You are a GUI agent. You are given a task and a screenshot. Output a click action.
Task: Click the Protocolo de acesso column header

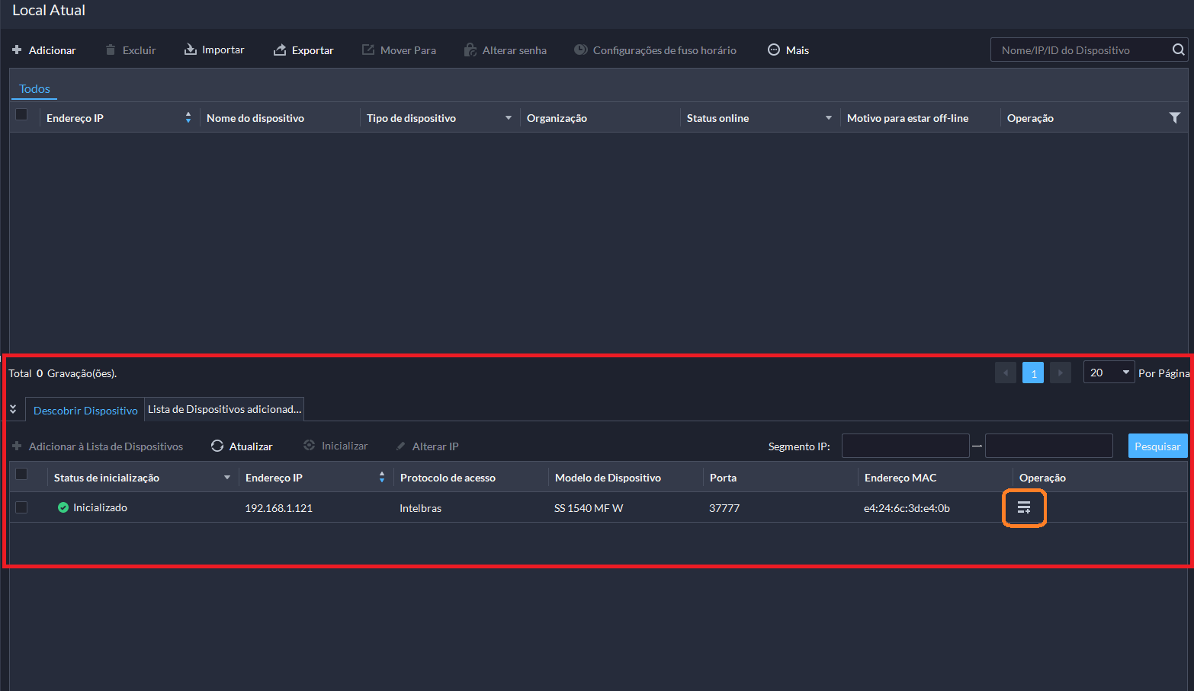pyautogui.click(x=448, y=478)
